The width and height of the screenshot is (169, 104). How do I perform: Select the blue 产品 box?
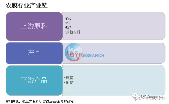click(34, 53)
